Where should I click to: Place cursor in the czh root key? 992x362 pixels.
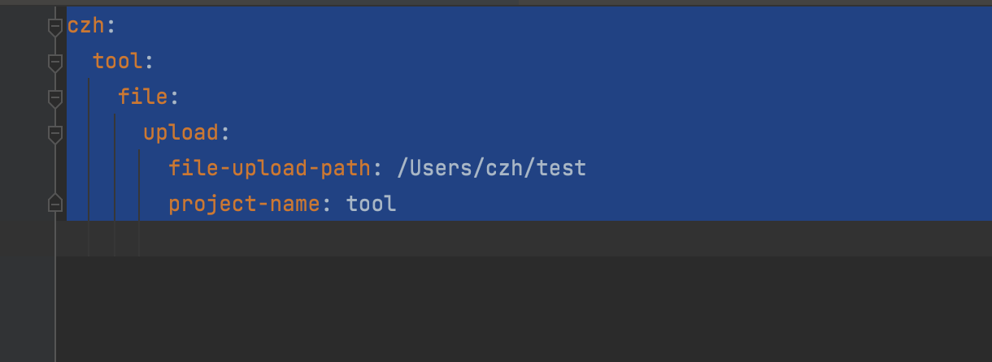86,26
